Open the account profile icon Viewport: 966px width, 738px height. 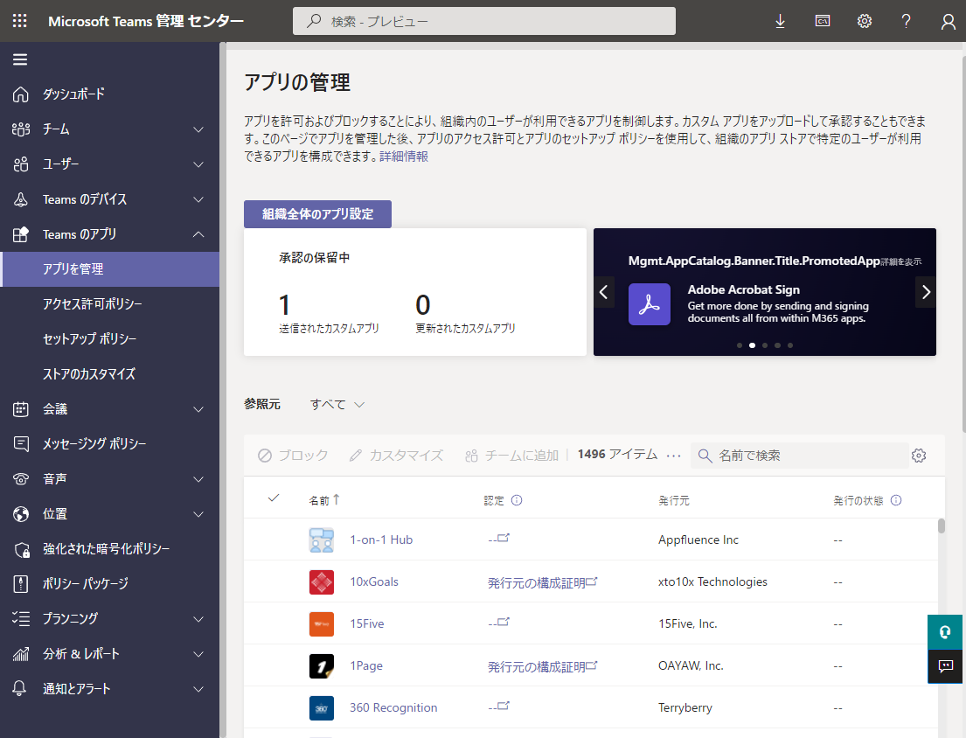(x=948, y=21)
